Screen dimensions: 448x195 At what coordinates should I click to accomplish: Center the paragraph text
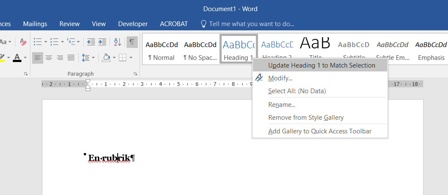click(x=49, y=58)
